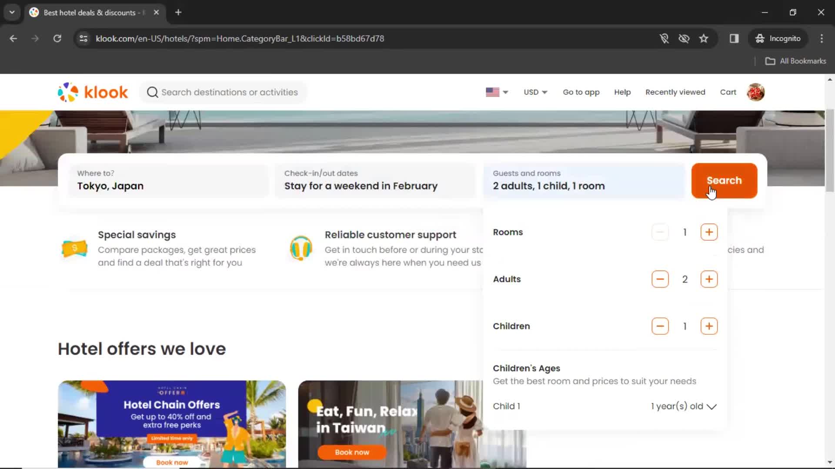Click the Search destinations or activities field

(x=224, y=92)
